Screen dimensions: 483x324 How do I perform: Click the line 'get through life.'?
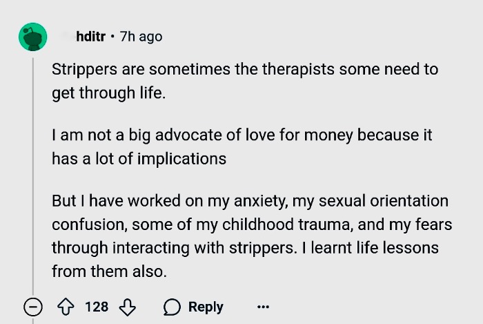coord(109,93)
